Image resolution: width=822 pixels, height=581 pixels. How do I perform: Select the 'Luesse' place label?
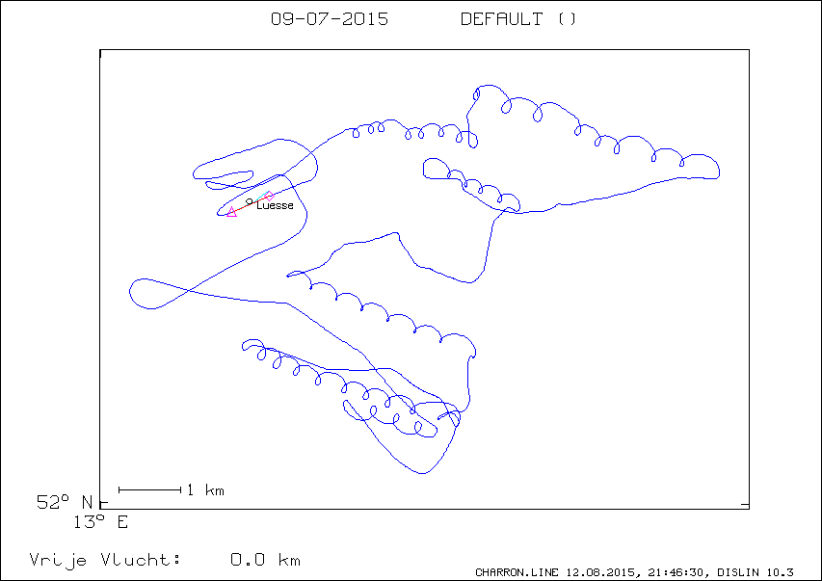(x=275, y=205)
